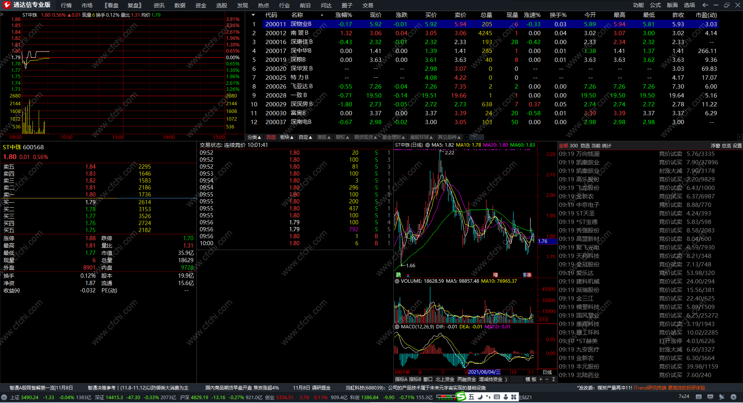Image resolution: width=743 pixels, height=403 pixels.
Task: Expand 板块 sector tab
Action: (x=287, y=137)
